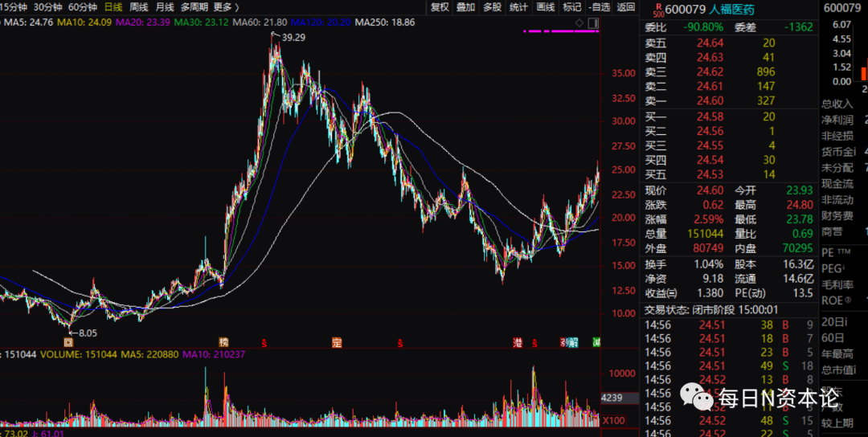Select the 周线 weekly chart tab
868x437 pixels.
[138, 7]
